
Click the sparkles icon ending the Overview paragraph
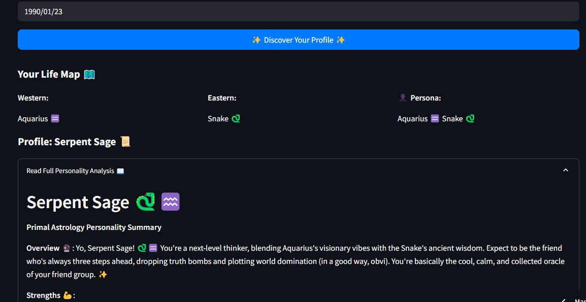point(103,275)
